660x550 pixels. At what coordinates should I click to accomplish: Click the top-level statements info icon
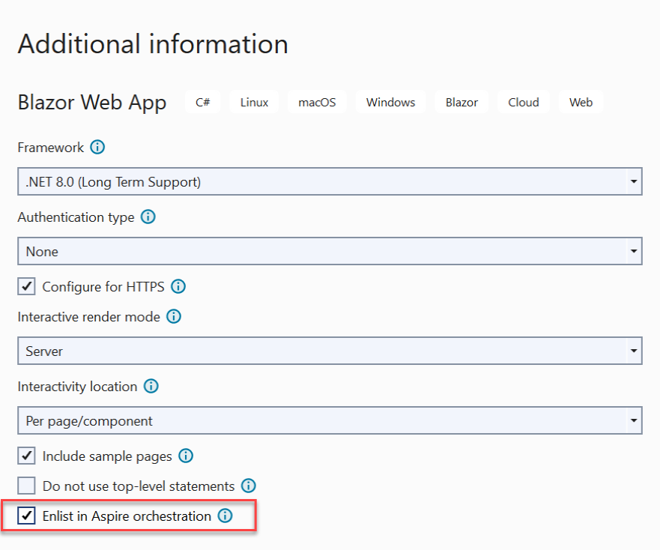tap(248, 486)
